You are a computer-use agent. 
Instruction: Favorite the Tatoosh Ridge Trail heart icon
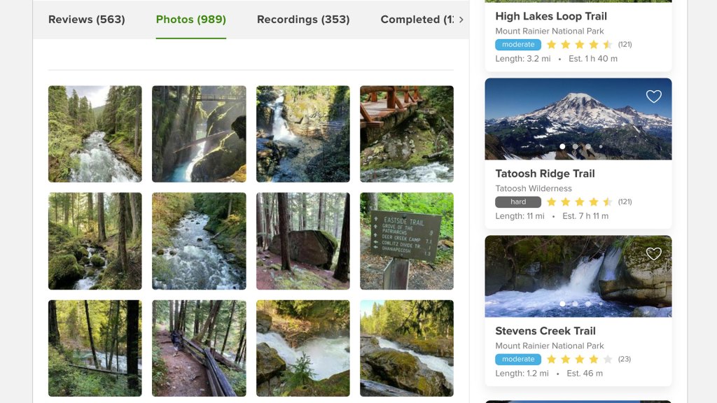click(x=653, y=97)
